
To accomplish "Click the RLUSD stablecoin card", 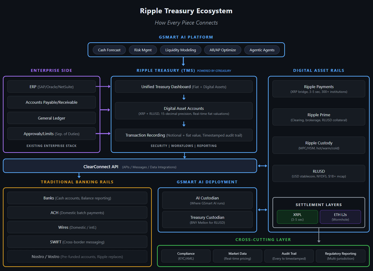I will [x=319, y=173].
